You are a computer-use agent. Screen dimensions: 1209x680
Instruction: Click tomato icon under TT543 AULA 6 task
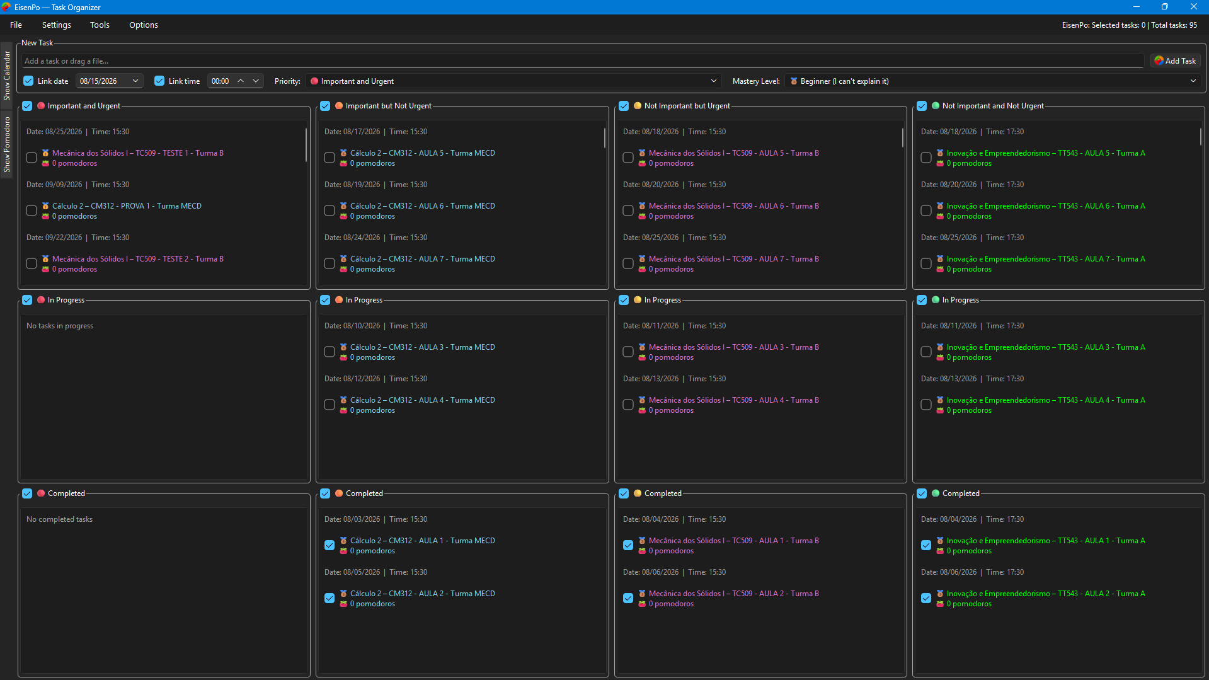pyautogui.click(x=940, y=216)
